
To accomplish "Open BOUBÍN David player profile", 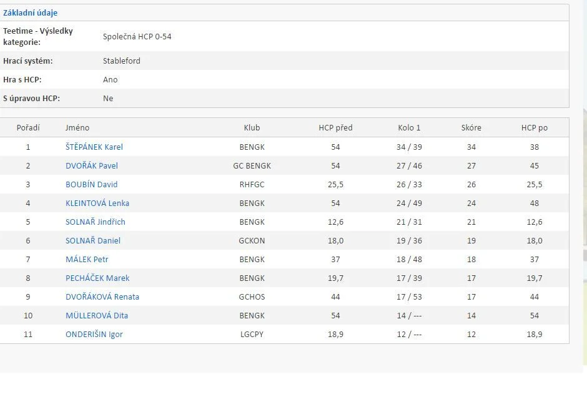I will [91, 184].
